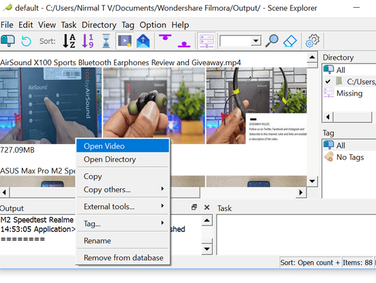This screenshot has height=283, width=376.
Task: Select the AirSound box first thumbnail
Action: click(x=51, y=105)
